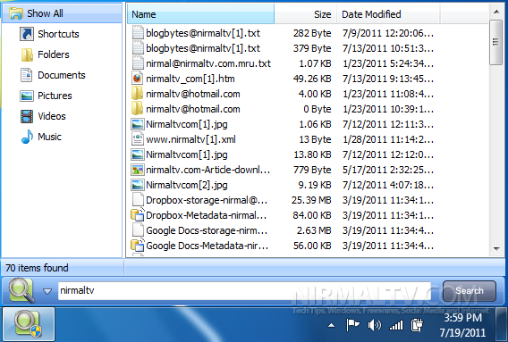Click the scrollbar down arrow
The width and height of the screenshot is (508, 342).
(x=496, y=248)
